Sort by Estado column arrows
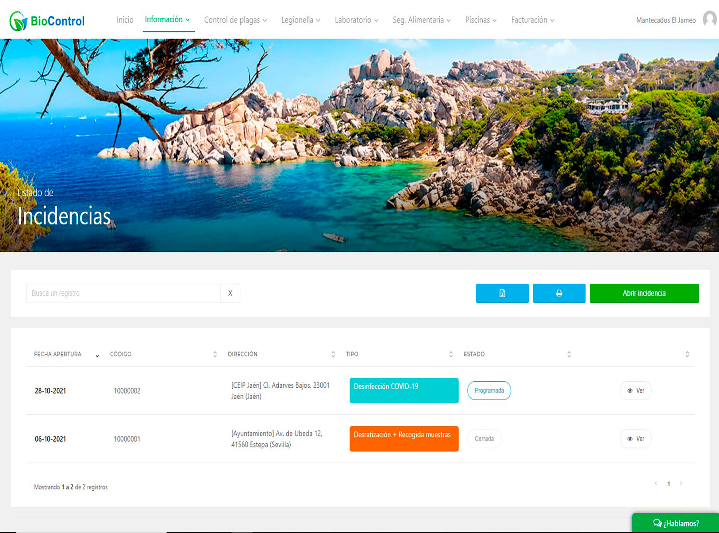 click(569, 354)
